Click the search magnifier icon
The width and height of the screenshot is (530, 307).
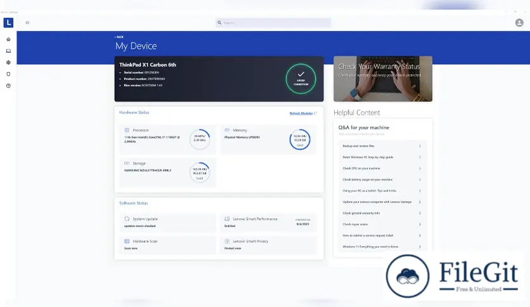219,23
